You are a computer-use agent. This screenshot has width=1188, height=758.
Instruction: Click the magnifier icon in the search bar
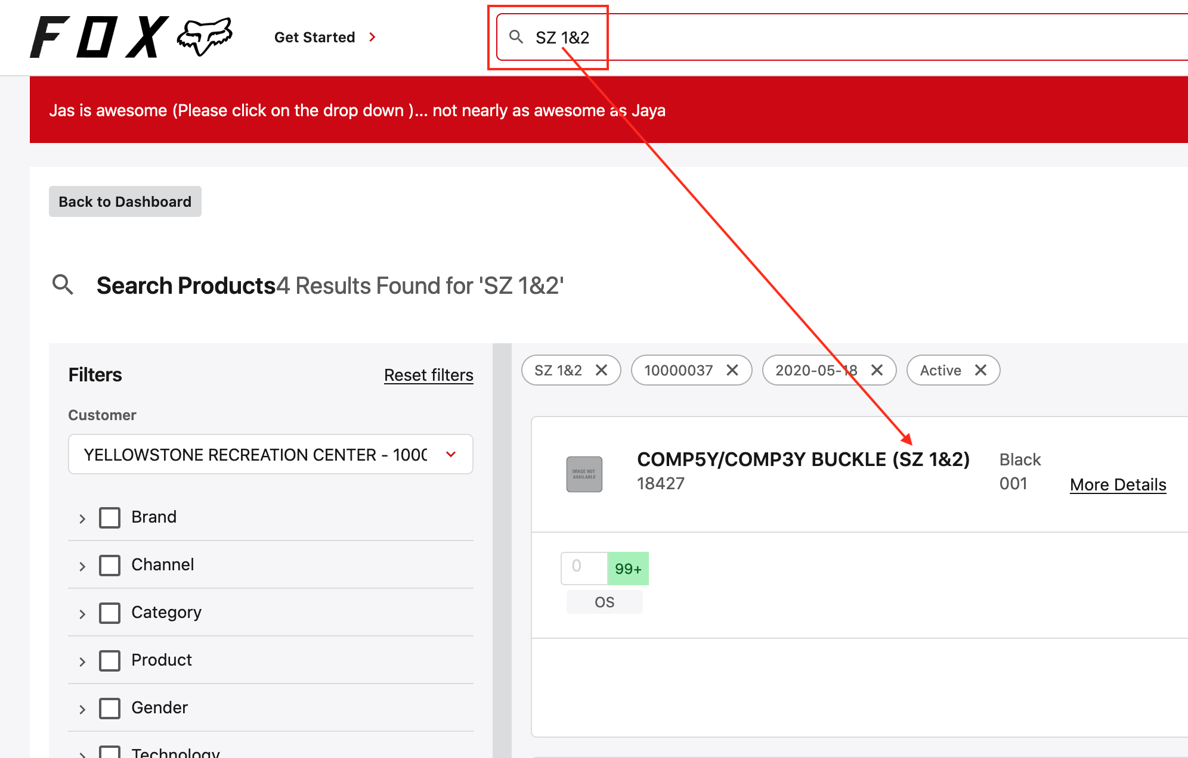(x=516, y=37)
